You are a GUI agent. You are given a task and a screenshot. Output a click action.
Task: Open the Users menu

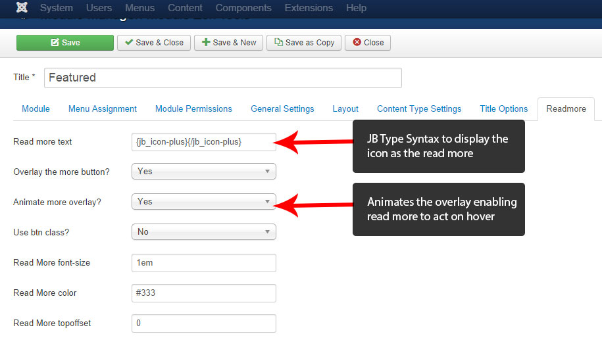click(99, 8)
